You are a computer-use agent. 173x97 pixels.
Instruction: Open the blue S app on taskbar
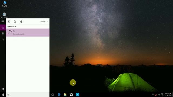click(x=78, y=95)
